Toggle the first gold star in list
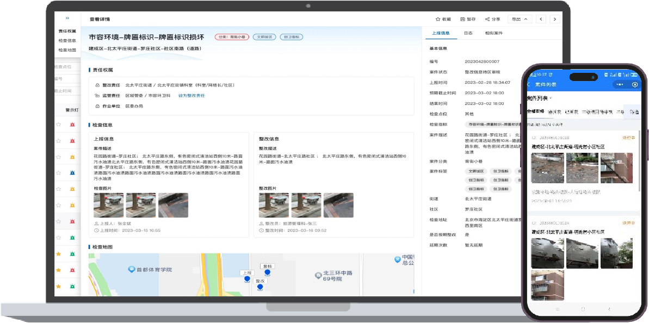 (x=58, y=254)
